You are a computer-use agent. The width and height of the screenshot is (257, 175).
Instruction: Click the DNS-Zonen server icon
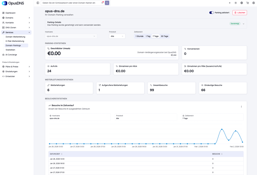tap(3, 28)
